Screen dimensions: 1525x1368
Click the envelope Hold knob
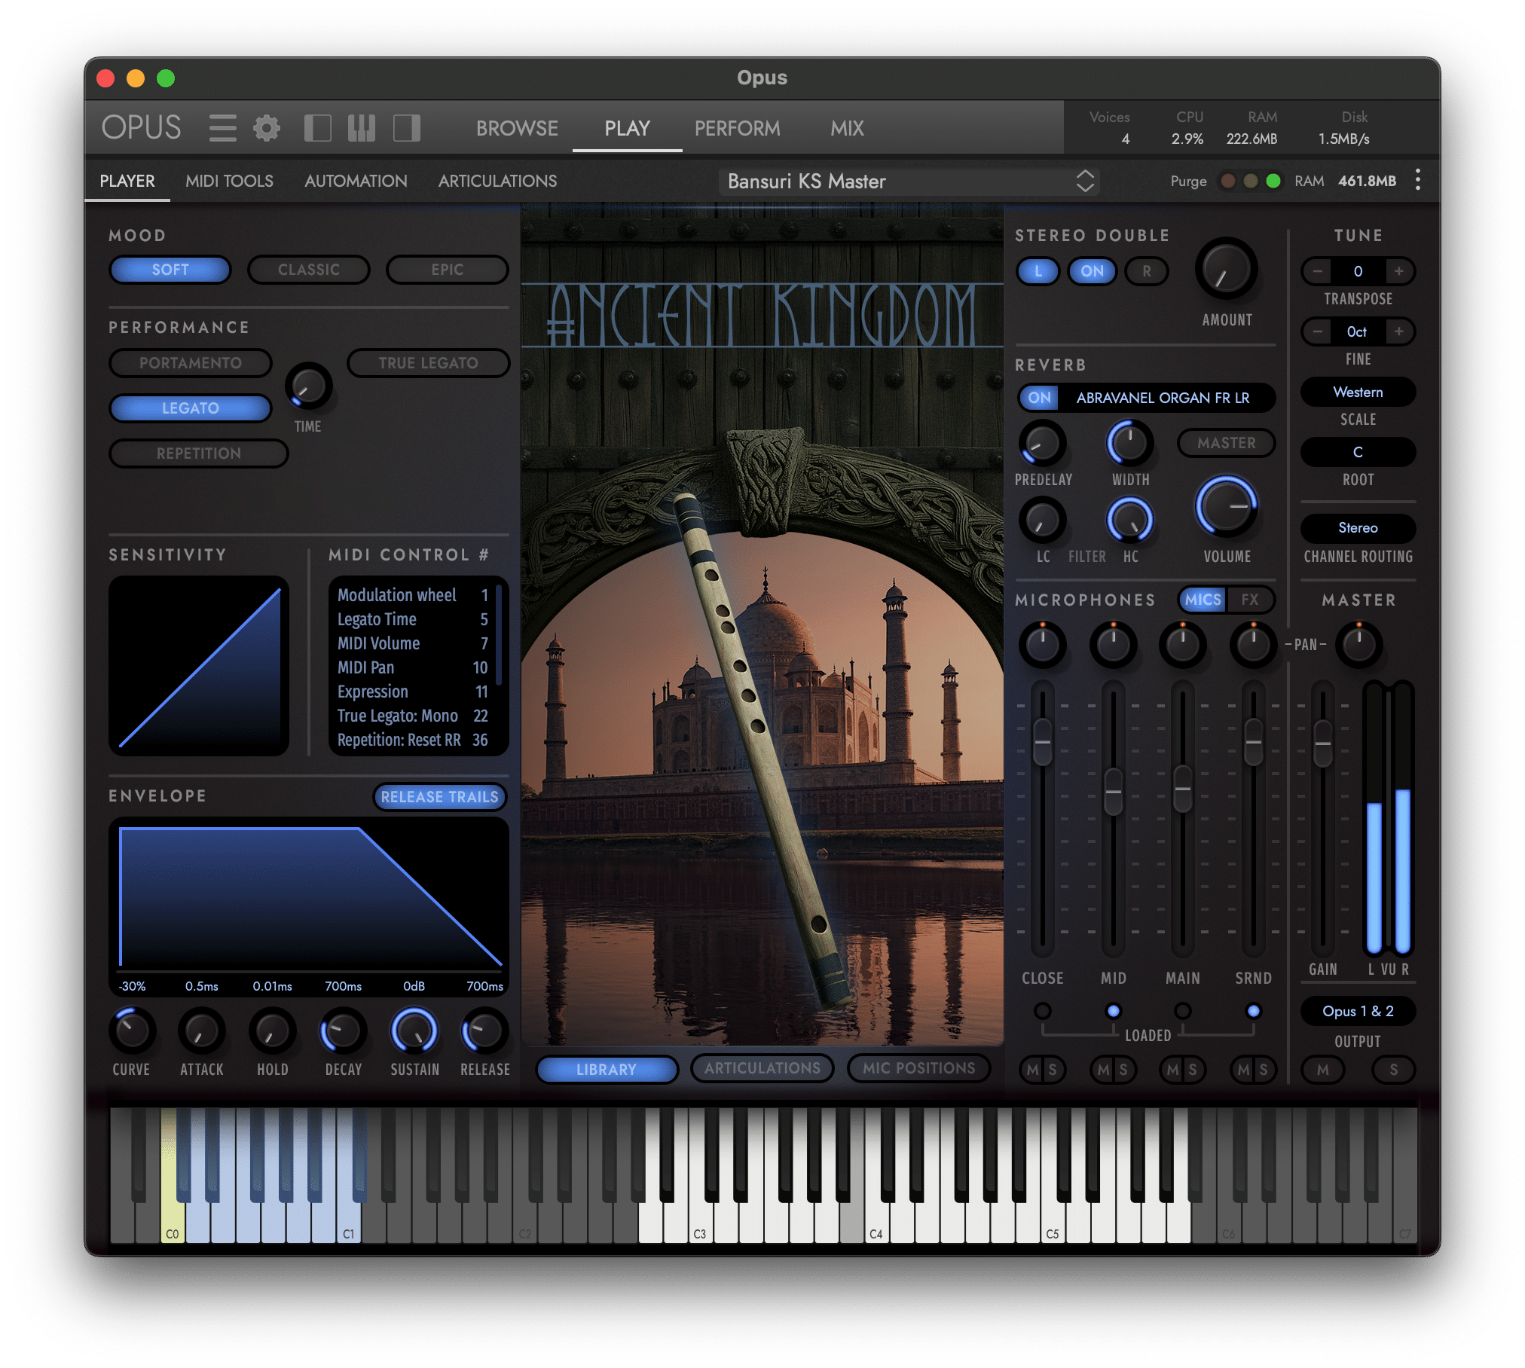click(x=272, y=1031)
